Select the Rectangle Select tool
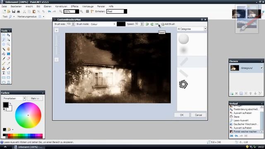The image size is (265, 149). click(x=4, y=35)
